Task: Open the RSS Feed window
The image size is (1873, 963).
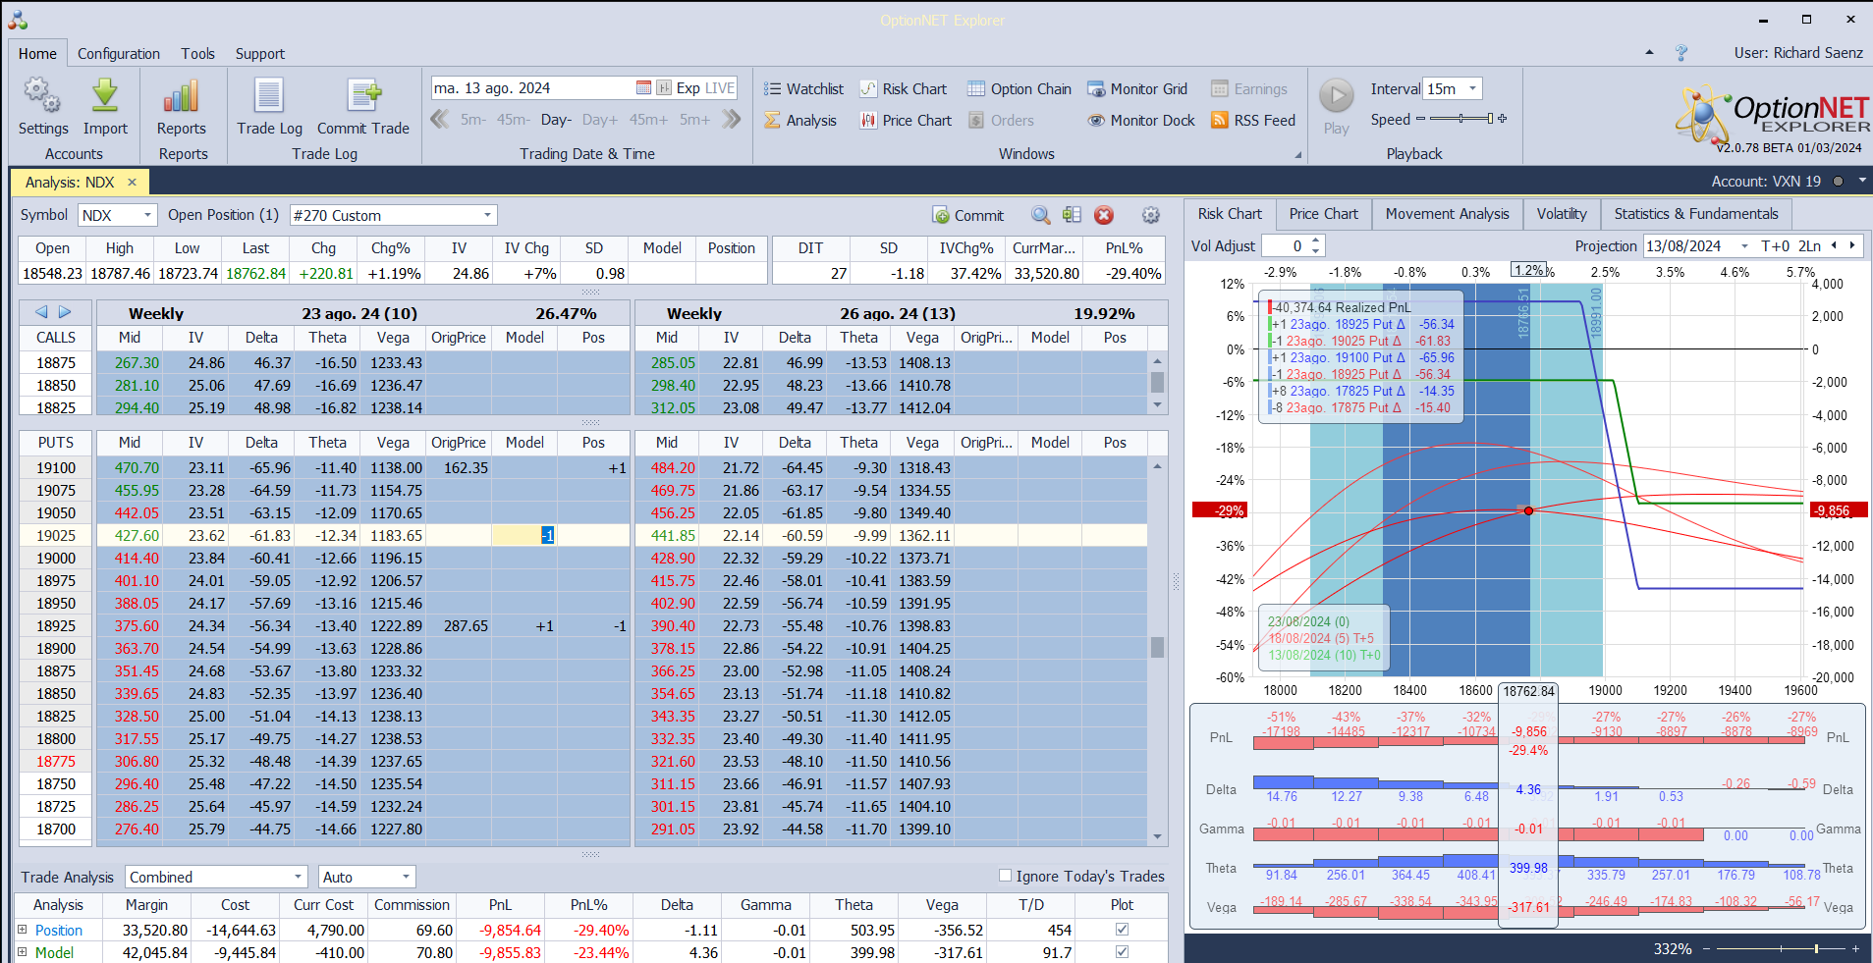Action: click(1253, 121)
